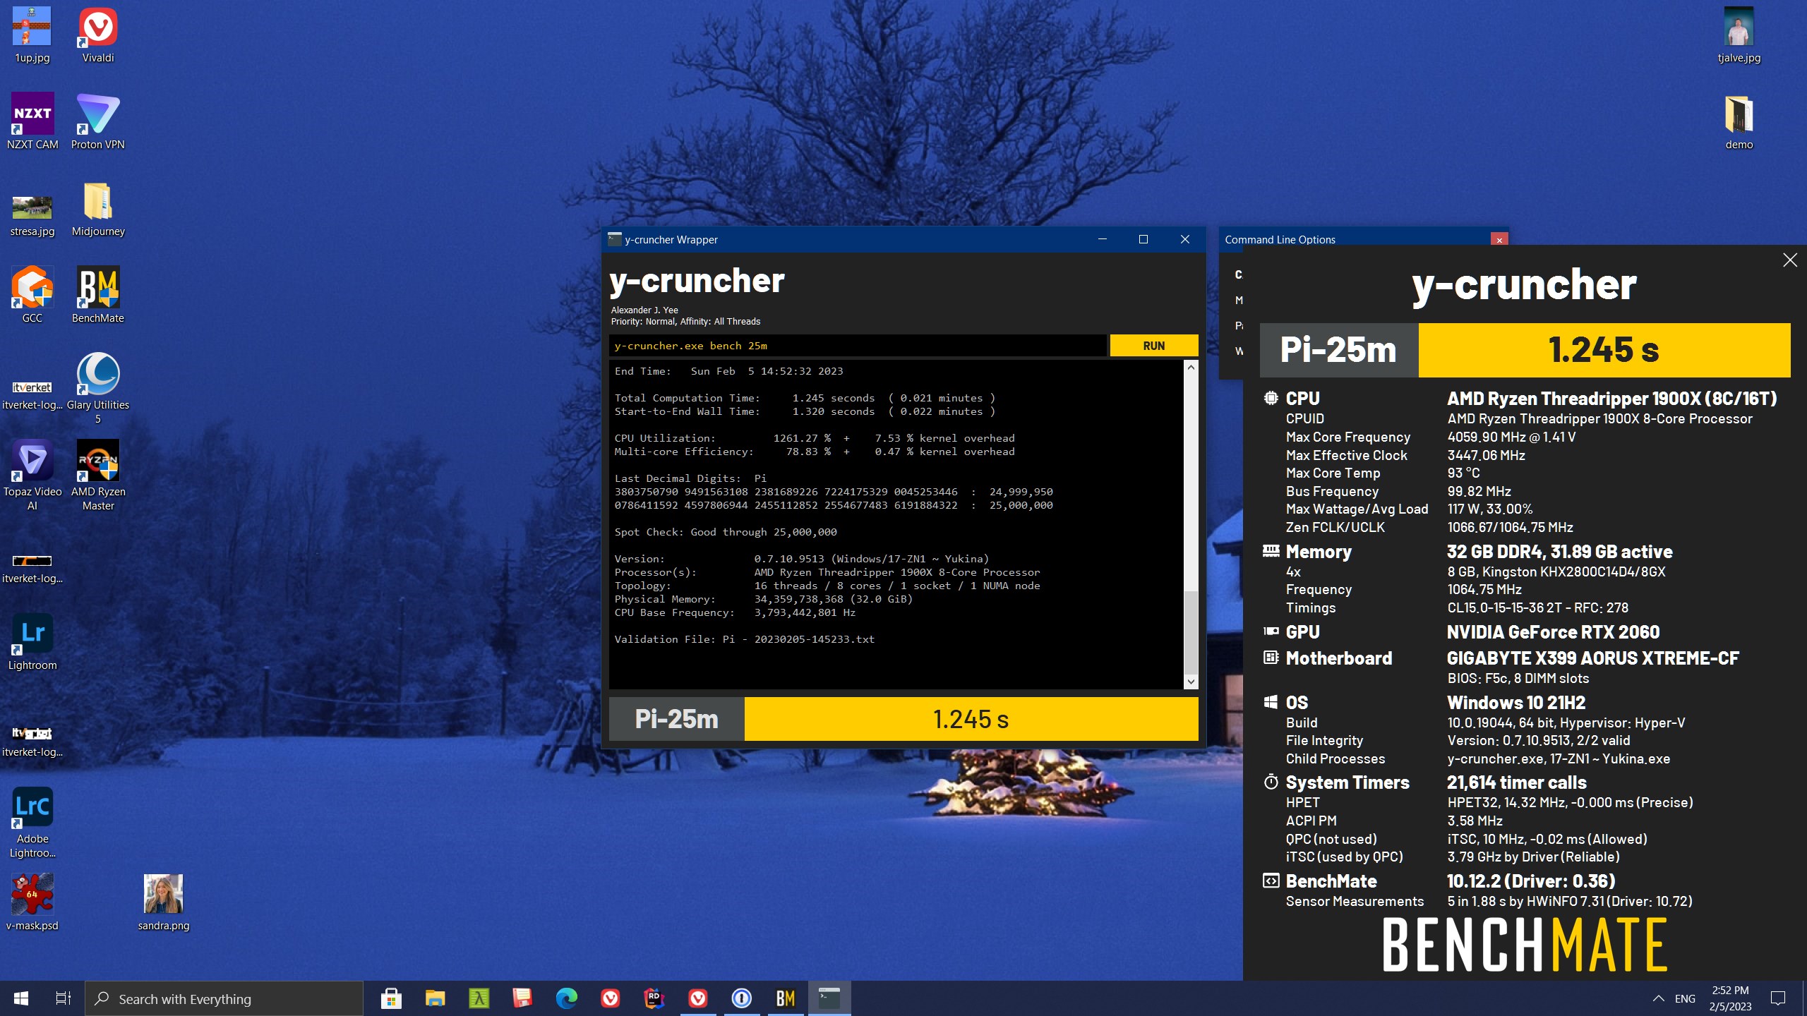
Task: Switch to BenchMate on the taskbar
Action: 785,998
